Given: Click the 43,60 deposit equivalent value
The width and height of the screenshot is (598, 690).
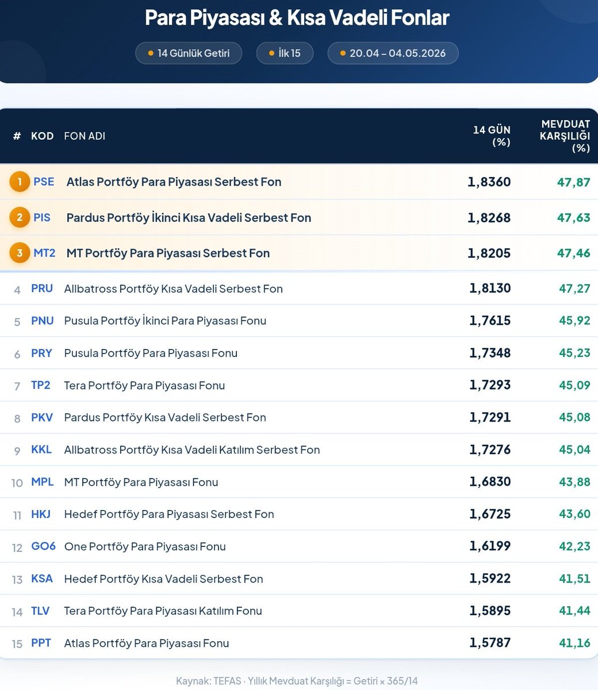Looking at the screenshot, I should tap(575, 514).
